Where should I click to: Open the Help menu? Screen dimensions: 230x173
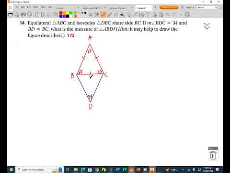(x=50, y=7)
